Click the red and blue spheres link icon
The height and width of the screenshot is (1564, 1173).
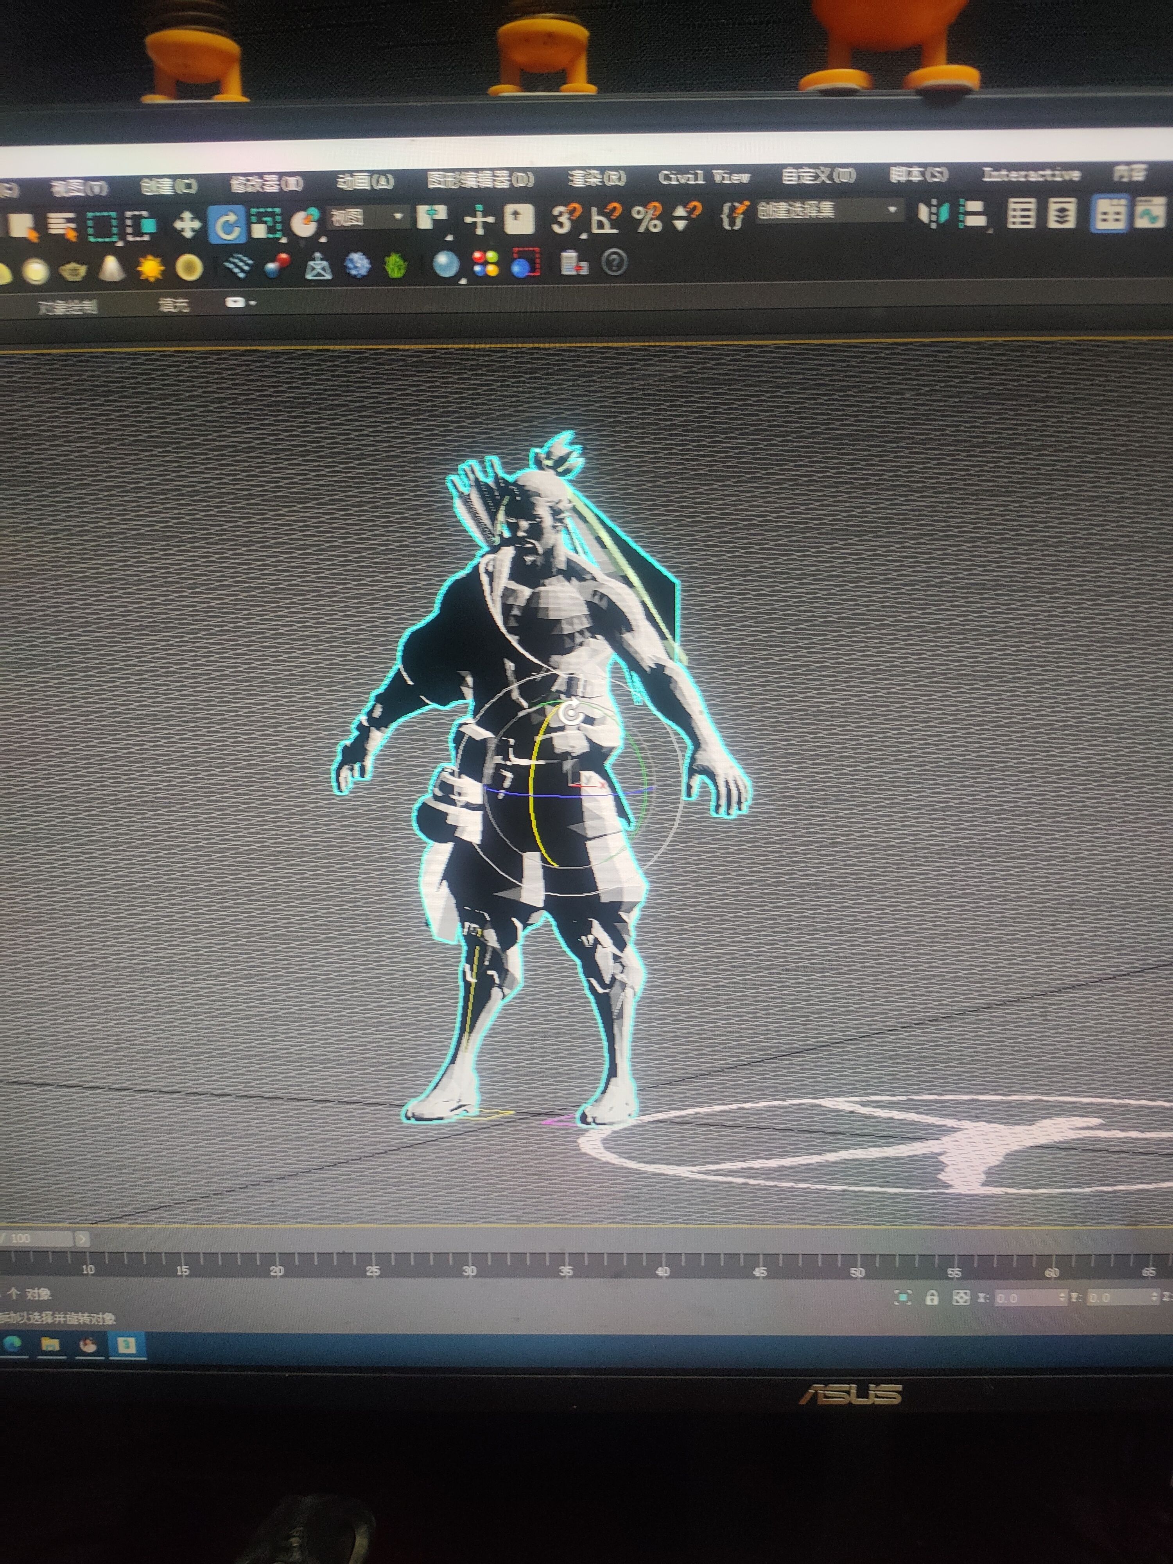[276, 267]
